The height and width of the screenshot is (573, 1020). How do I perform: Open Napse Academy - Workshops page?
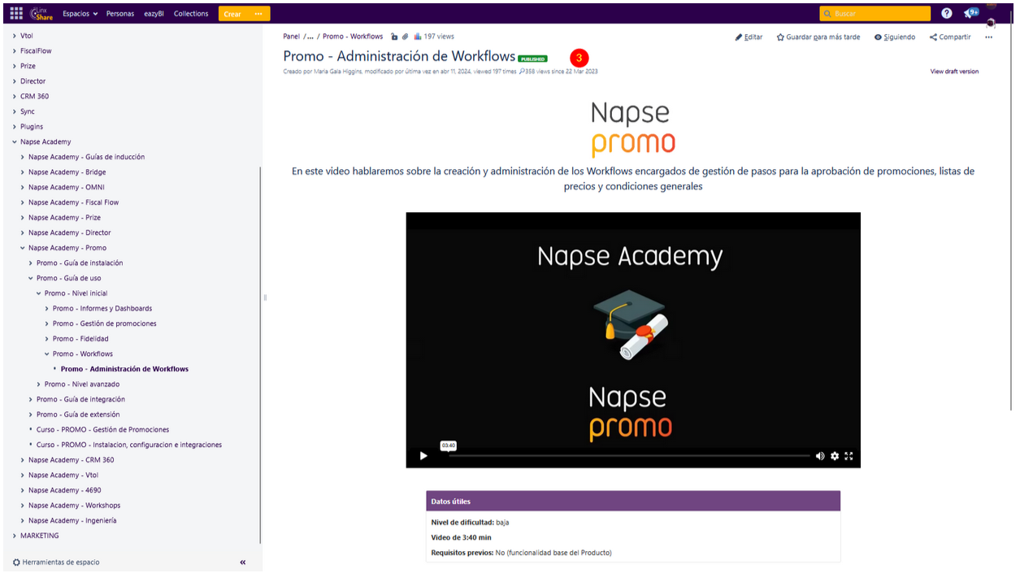[74, 506]
